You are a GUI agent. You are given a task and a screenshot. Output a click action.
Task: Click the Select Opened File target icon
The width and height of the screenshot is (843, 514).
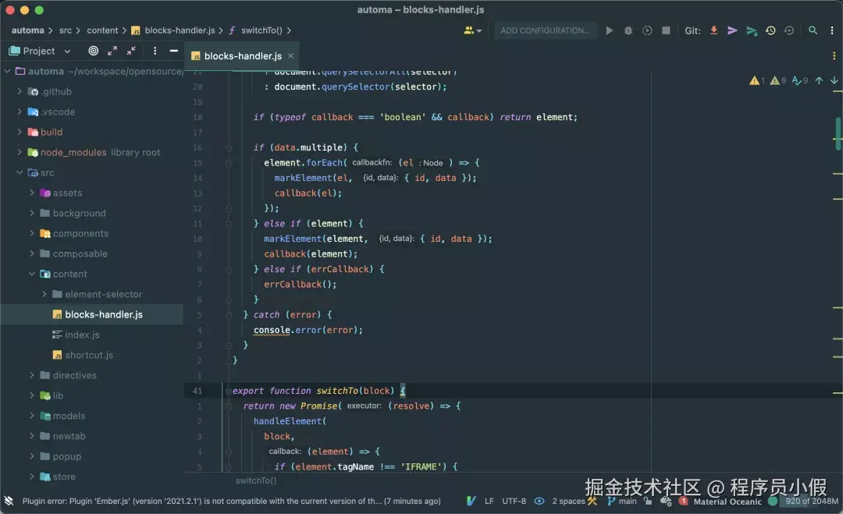94,51
